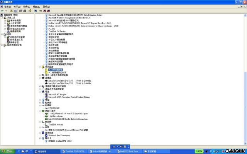
Task: Open the 檔案 (File) menu
Action: [7, 7]
